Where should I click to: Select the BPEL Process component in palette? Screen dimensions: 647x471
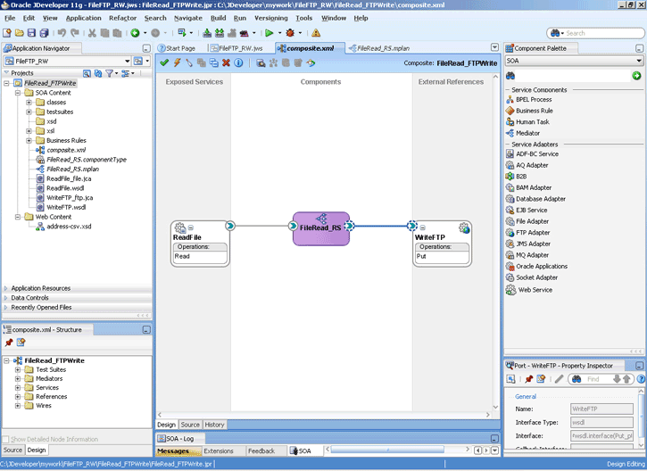pyautogui.click(x=533, y=99)
